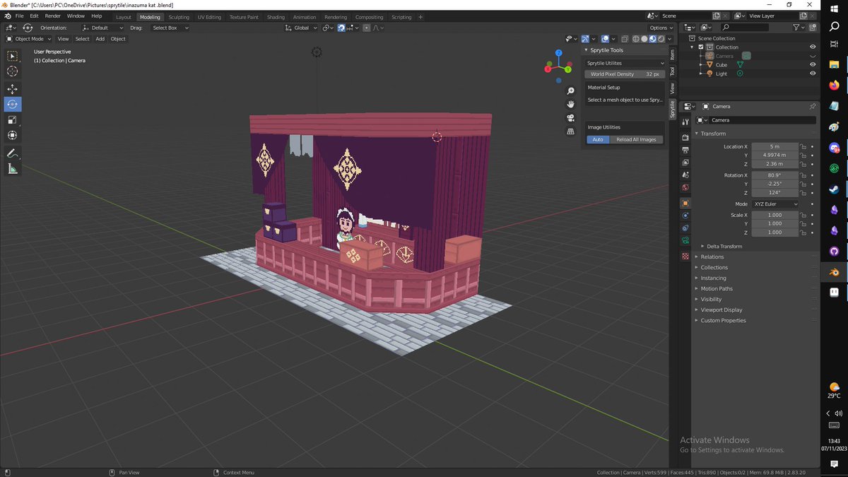Open the Tool properties tab icon
This screenshot has height=477, width=848.
pos(685,122)
